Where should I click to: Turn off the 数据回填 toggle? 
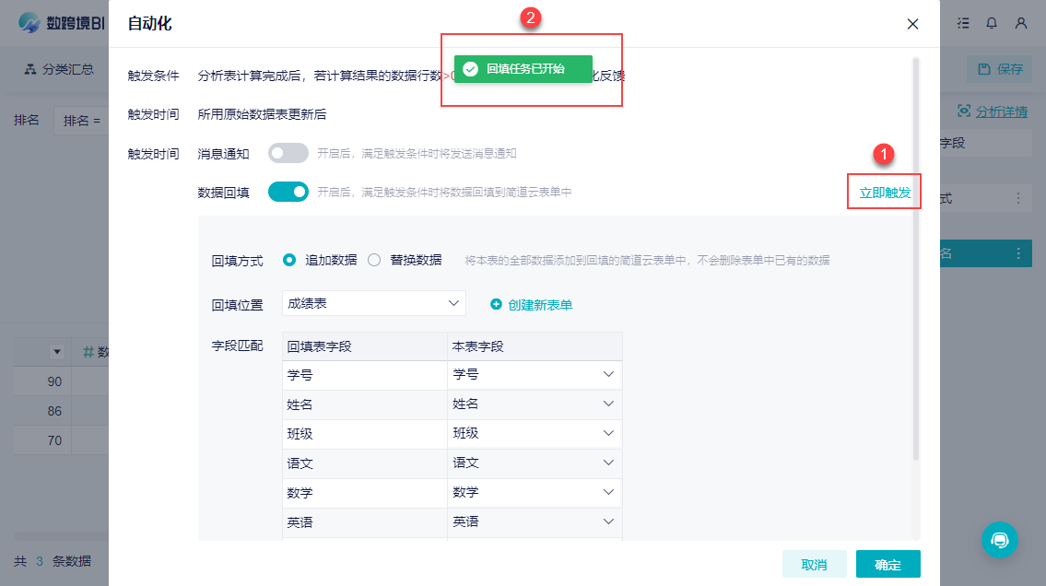[288, 192]
